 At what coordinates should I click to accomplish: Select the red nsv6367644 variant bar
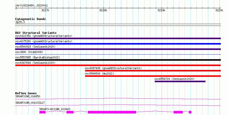pyautogui.click(x=118, y=65)
